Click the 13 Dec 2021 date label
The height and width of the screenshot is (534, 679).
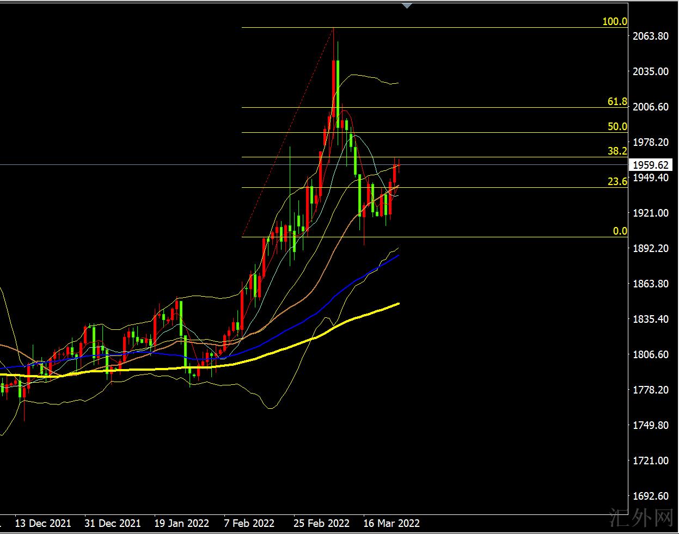click(x=42, y=524)
